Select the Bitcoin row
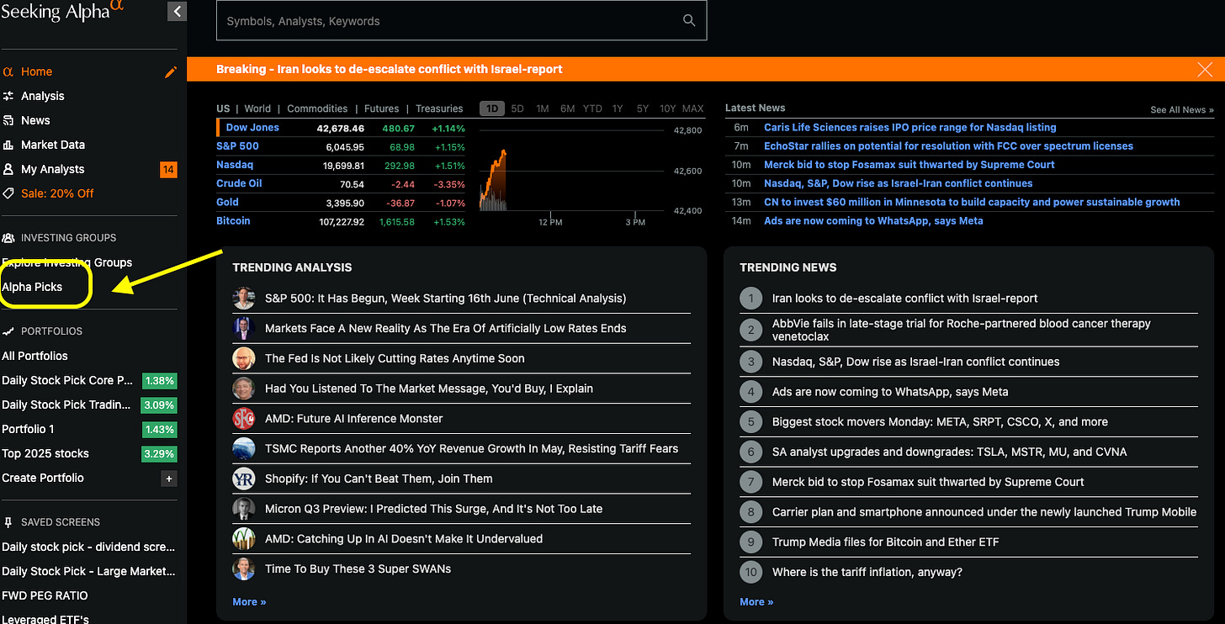 [x=341, y=220]
